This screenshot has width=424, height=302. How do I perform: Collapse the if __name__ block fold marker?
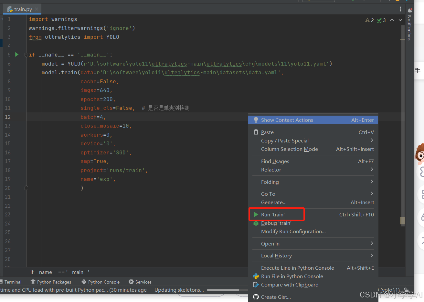[26, 55]
